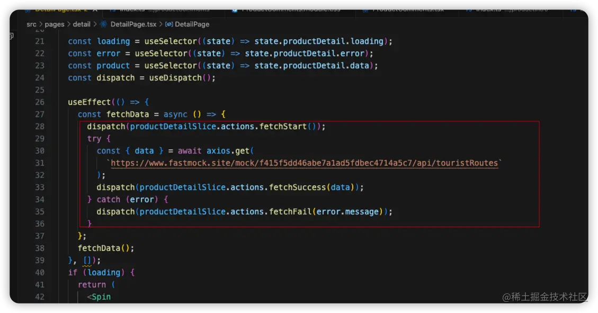Click 'fetchSuccess' on line 33
598x313 pixels.
pyautogui.click(x=298, y=187)
